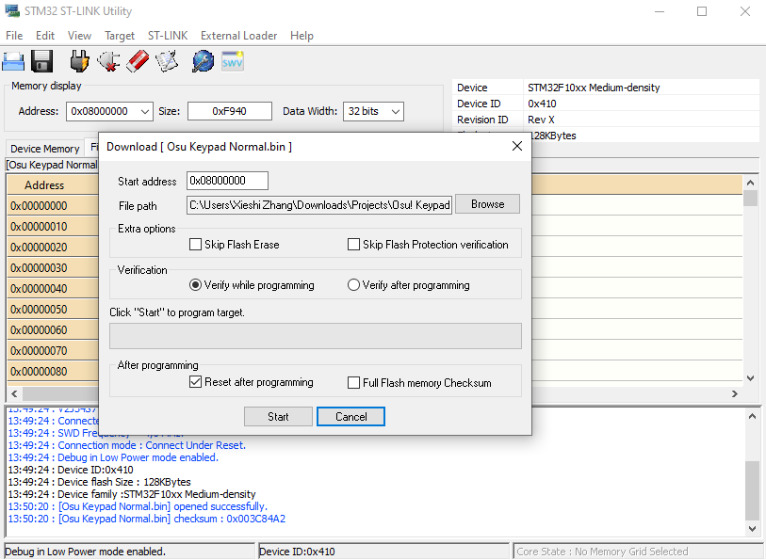Program and verify toolbar icon
Image resolution: width=766 pixels, height=560 pixels.
pos(167,61)
